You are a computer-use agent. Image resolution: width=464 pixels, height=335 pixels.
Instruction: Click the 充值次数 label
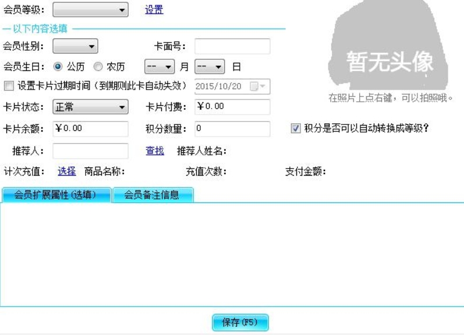(x=206, y=171)
